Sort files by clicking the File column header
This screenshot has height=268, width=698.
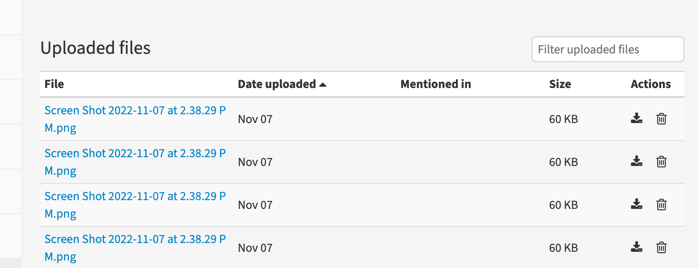coord(54,84)
